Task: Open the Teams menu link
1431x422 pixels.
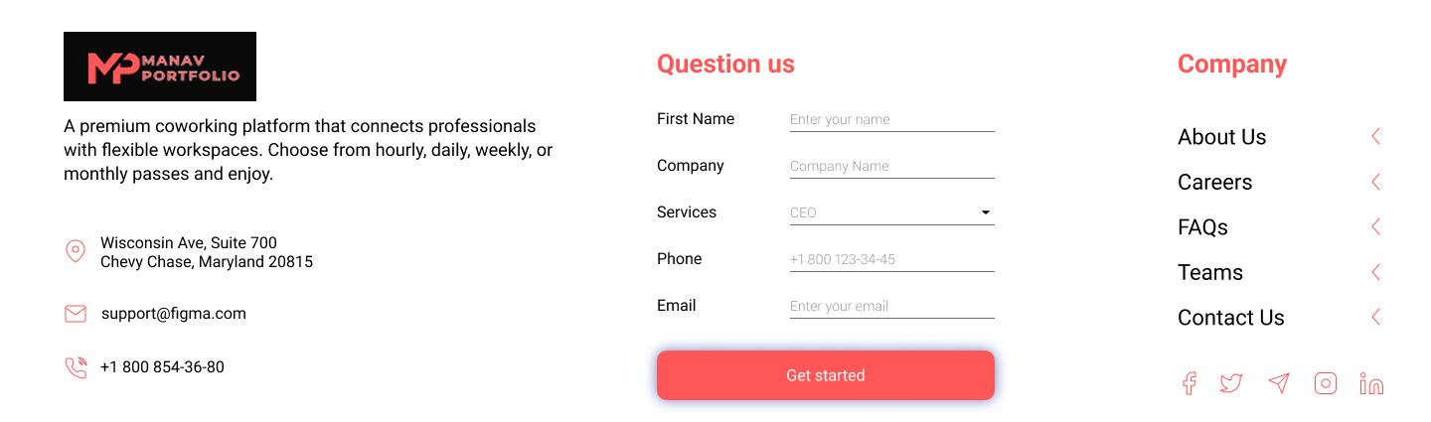Action: coord(1209,272)
